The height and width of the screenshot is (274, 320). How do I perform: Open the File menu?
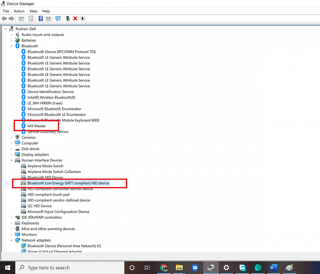[x=6, y=11]
